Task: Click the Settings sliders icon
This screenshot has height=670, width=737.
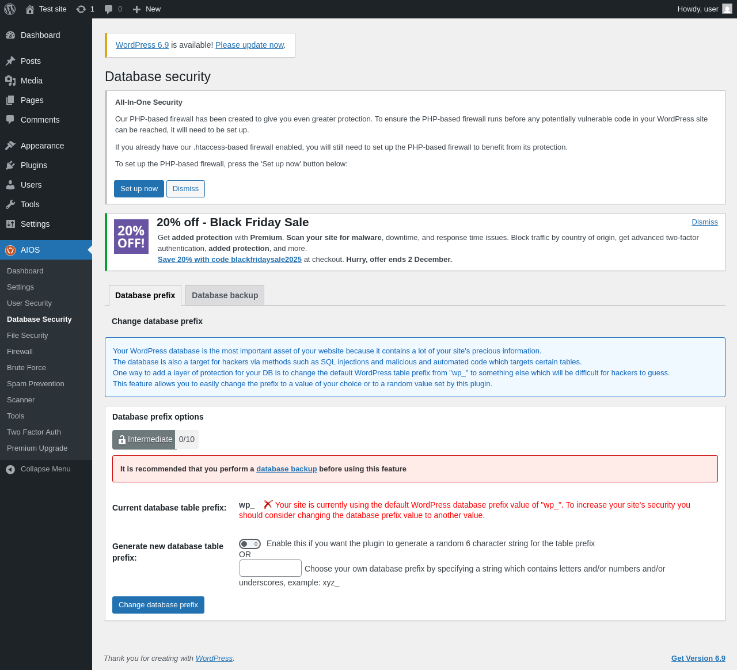Action: (10, 224)
